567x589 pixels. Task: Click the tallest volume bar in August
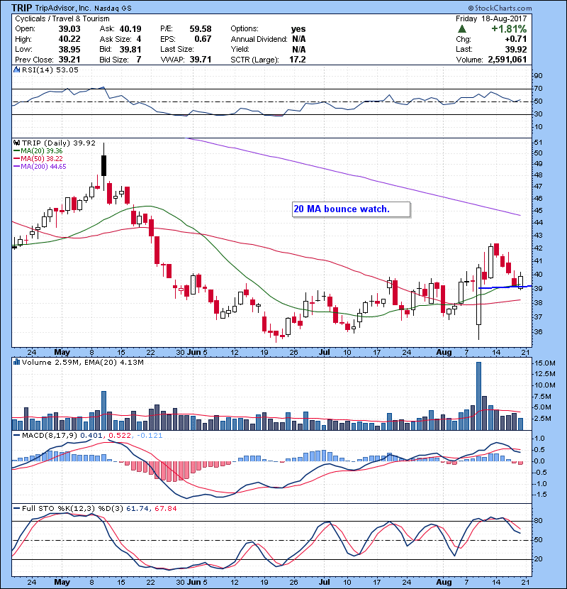point(478,396)
